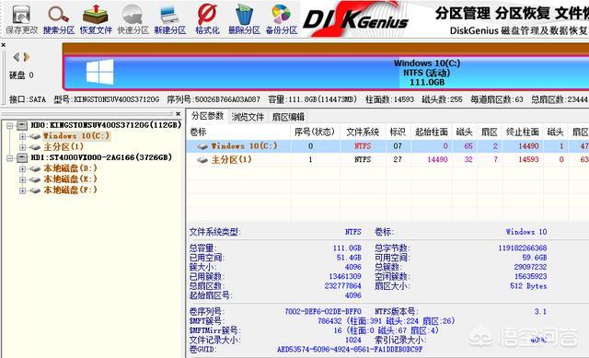This screenshot has width=589, height=358.
Task: Select 本地磁盘(E:) in the disk tree
Action: 70,179
